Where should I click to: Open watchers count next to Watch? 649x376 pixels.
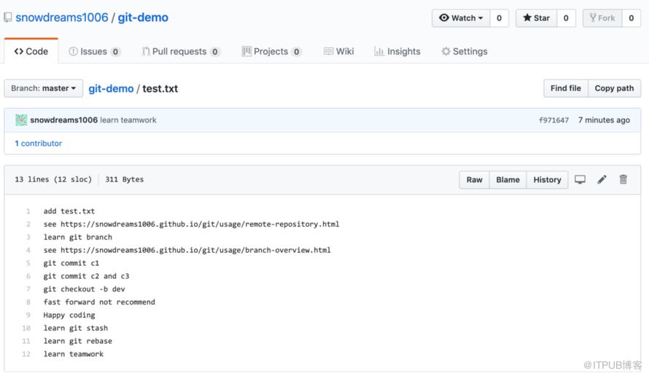tap(500, 17)
